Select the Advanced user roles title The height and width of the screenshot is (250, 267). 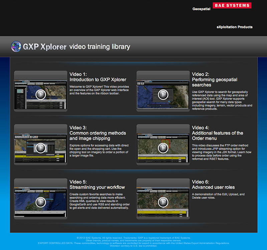coord(213,187)
